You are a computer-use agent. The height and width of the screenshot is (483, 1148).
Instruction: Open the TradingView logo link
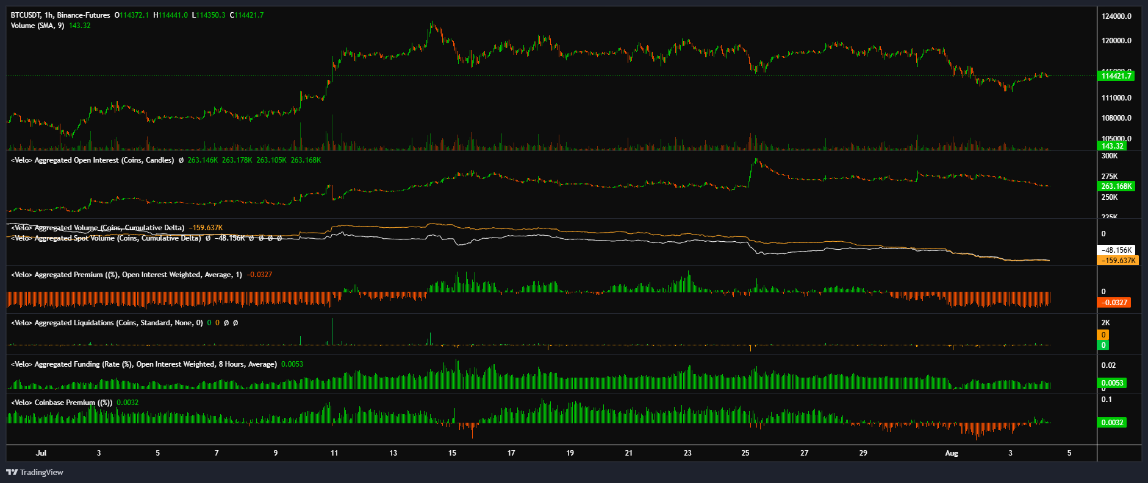point(35,472)
